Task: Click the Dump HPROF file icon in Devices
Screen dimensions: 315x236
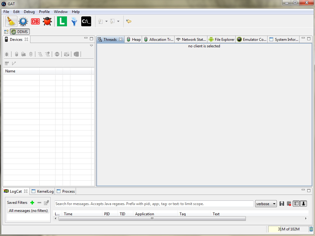Action: pyautogui.click(x=24, y=54)
